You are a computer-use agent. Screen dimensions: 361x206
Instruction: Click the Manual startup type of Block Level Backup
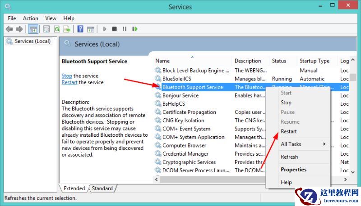point(309,71)
